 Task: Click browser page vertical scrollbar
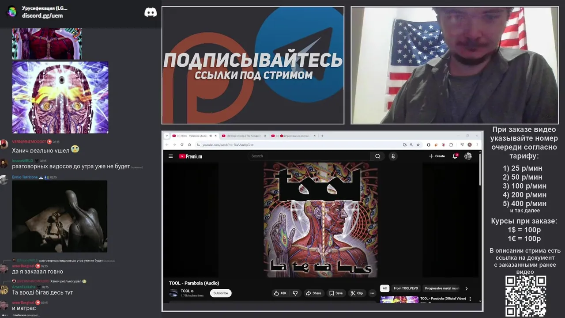point(480,170)
